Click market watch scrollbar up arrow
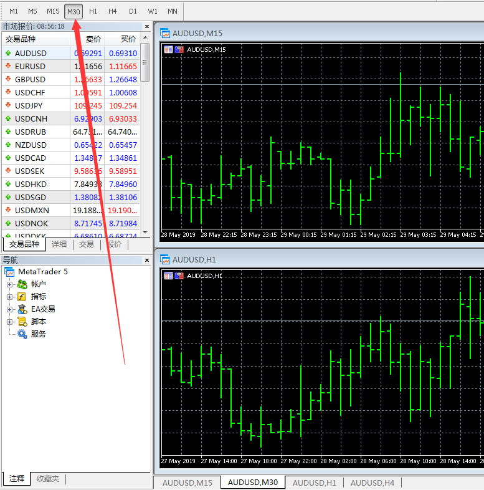Viewport: 484px width, 490px height. pos(145,37)
